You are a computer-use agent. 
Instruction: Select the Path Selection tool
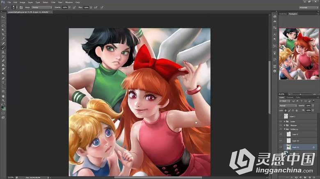click(3, 87)
